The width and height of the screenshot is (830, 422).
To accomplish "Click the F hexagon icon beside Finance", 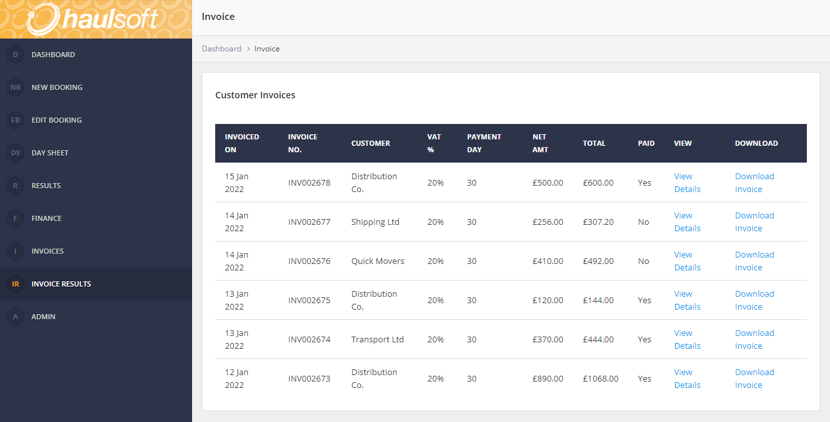I will click(x=15, y=218).
